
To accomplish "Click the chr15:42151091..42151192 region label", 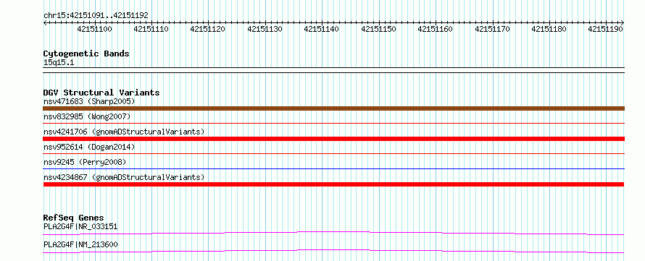I will coord(96,16).
